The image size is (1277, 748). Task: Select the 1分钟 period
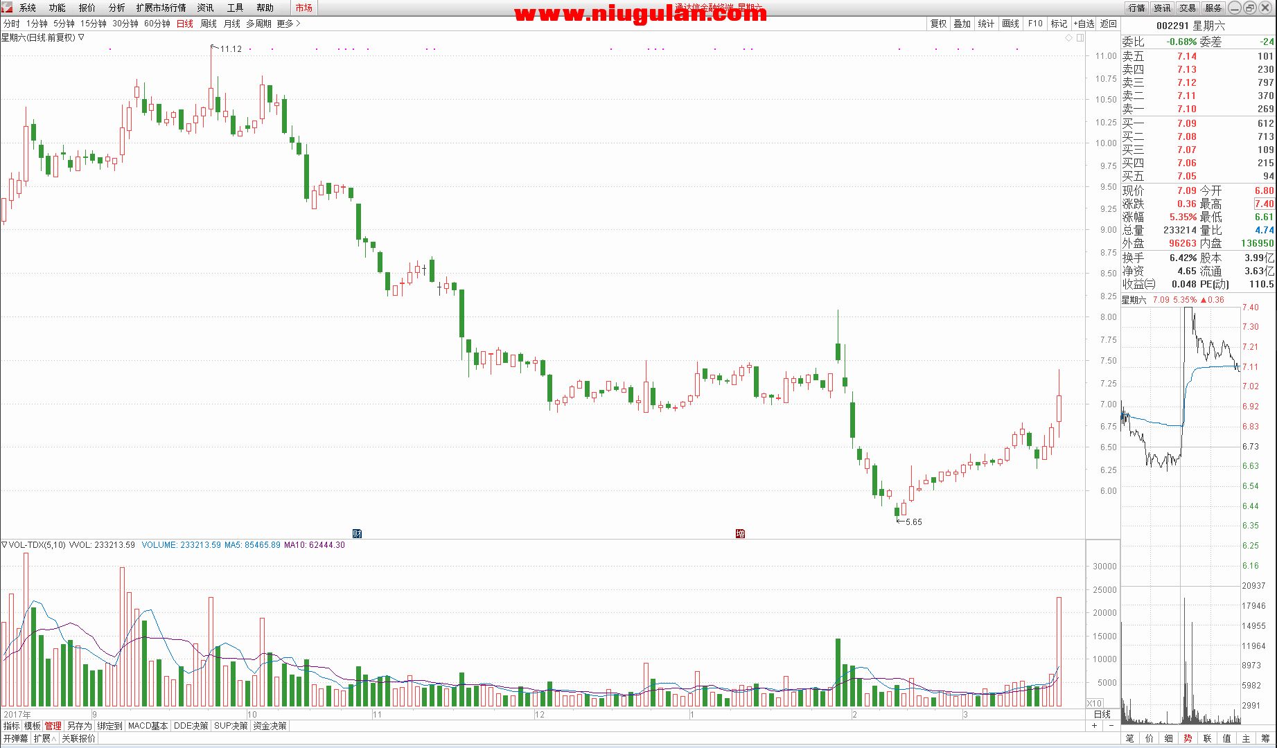[x=37, y=24]
